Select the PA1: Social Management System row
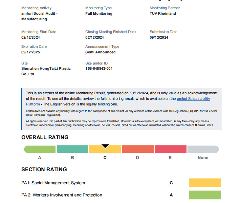241x203 pixels. 121,183
